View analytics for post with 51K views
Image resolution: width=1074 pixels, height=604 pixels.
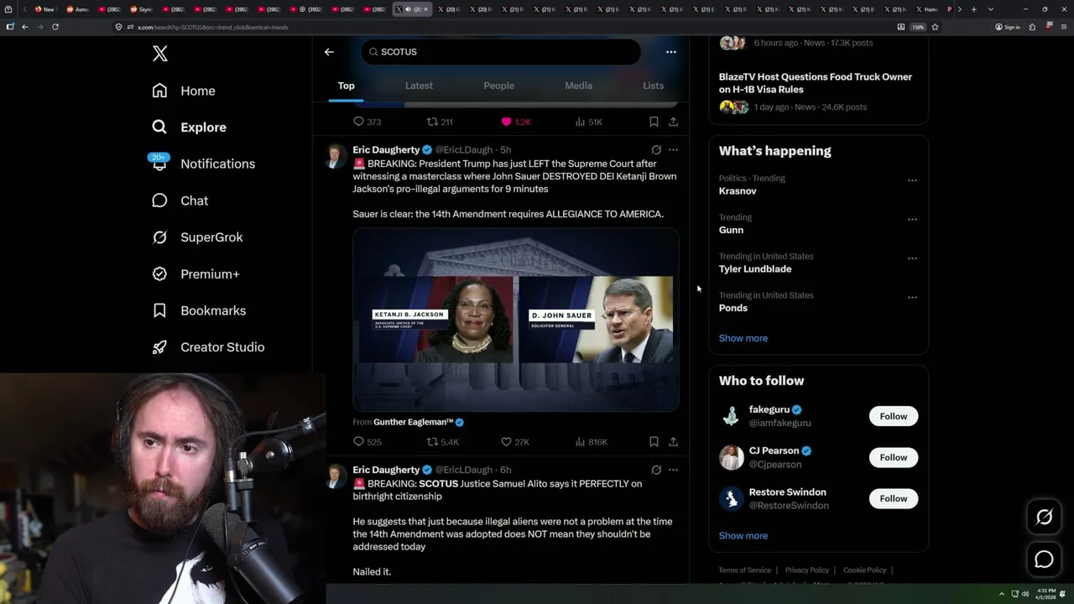point(588,122)
